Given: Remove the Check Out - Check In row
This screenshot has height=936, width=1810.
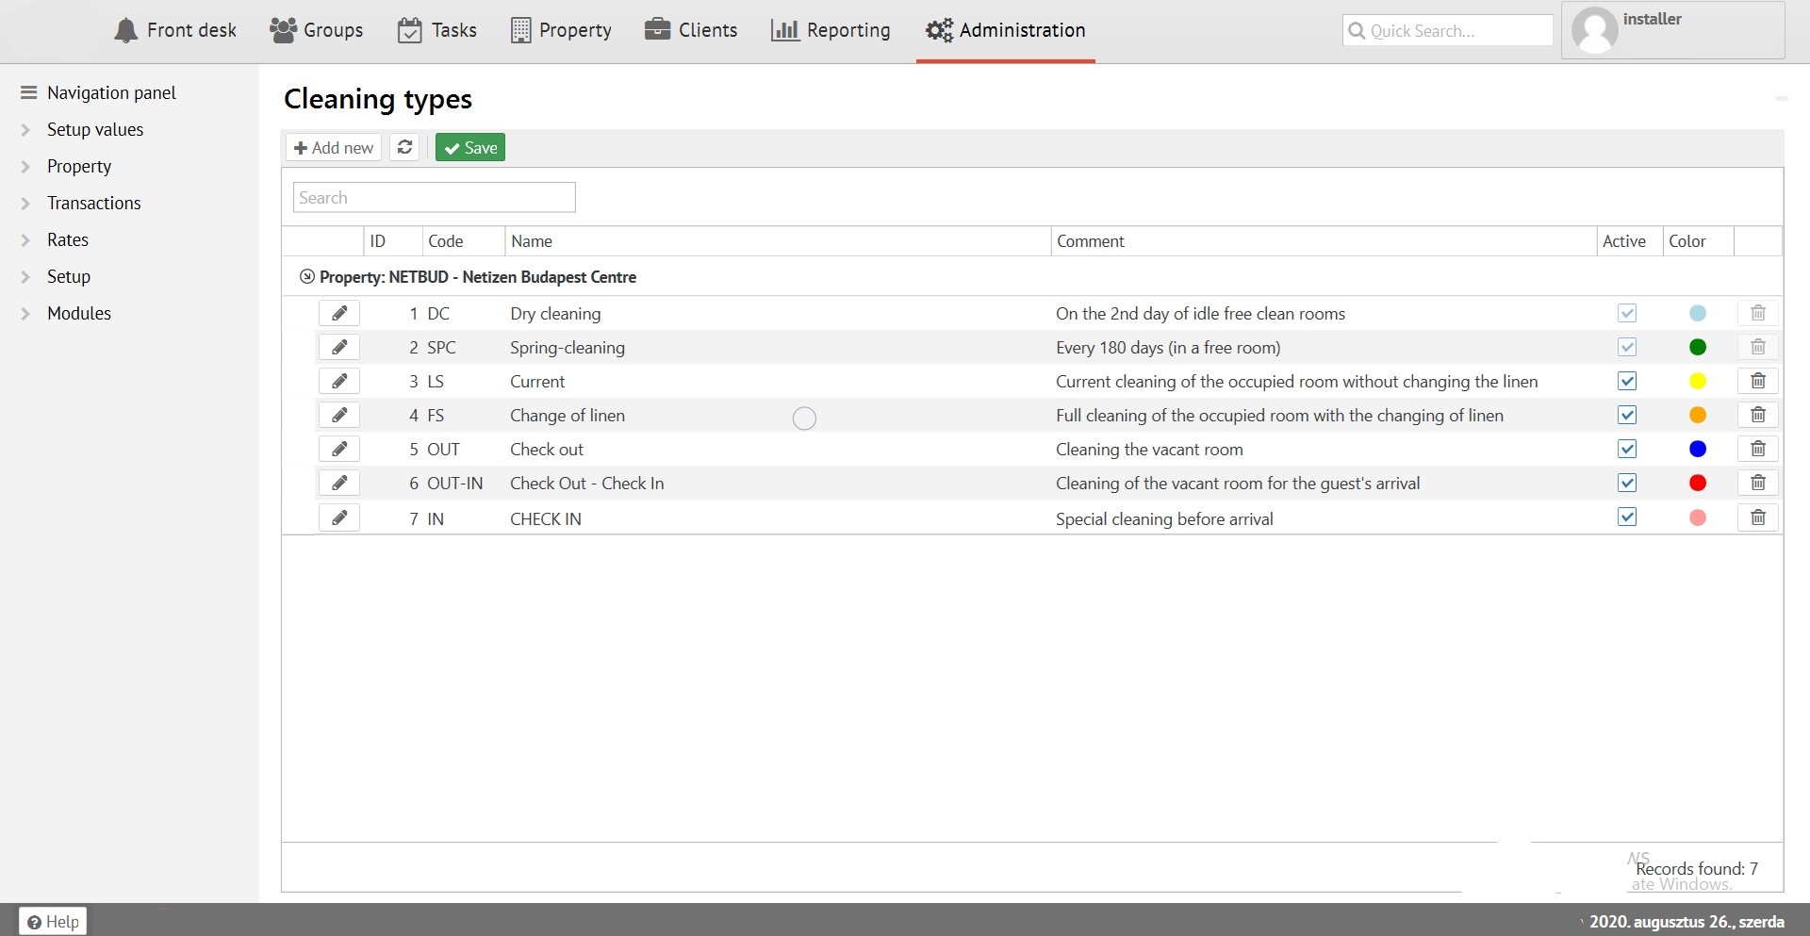Looking at the screenshot, I should point(1758,483).
